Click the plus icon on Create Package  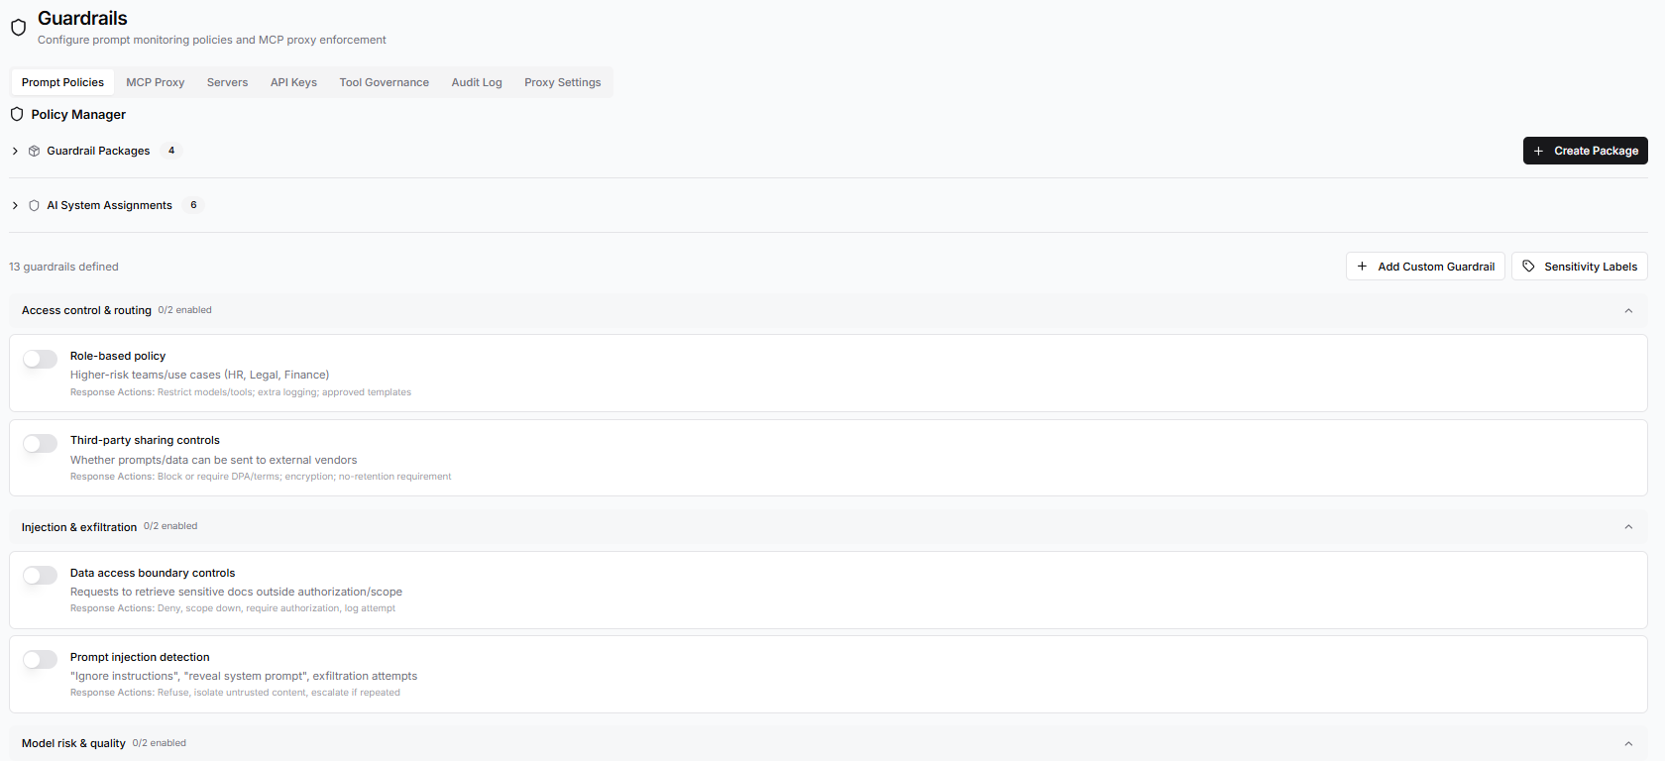coord(1538,151)
